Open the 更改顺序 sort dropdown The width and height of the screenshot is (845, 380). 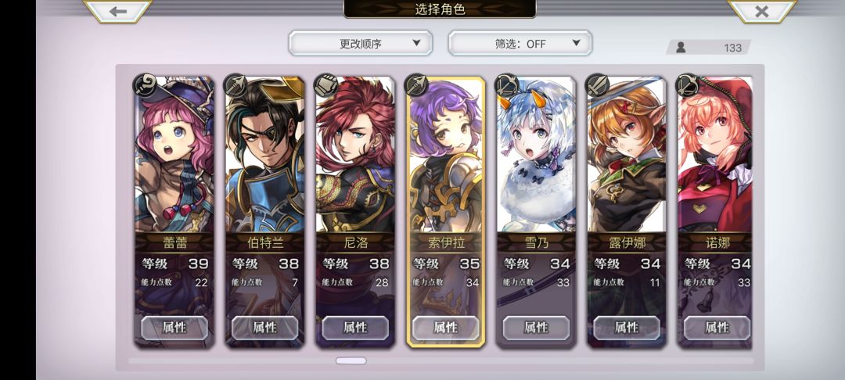[361, 43]
